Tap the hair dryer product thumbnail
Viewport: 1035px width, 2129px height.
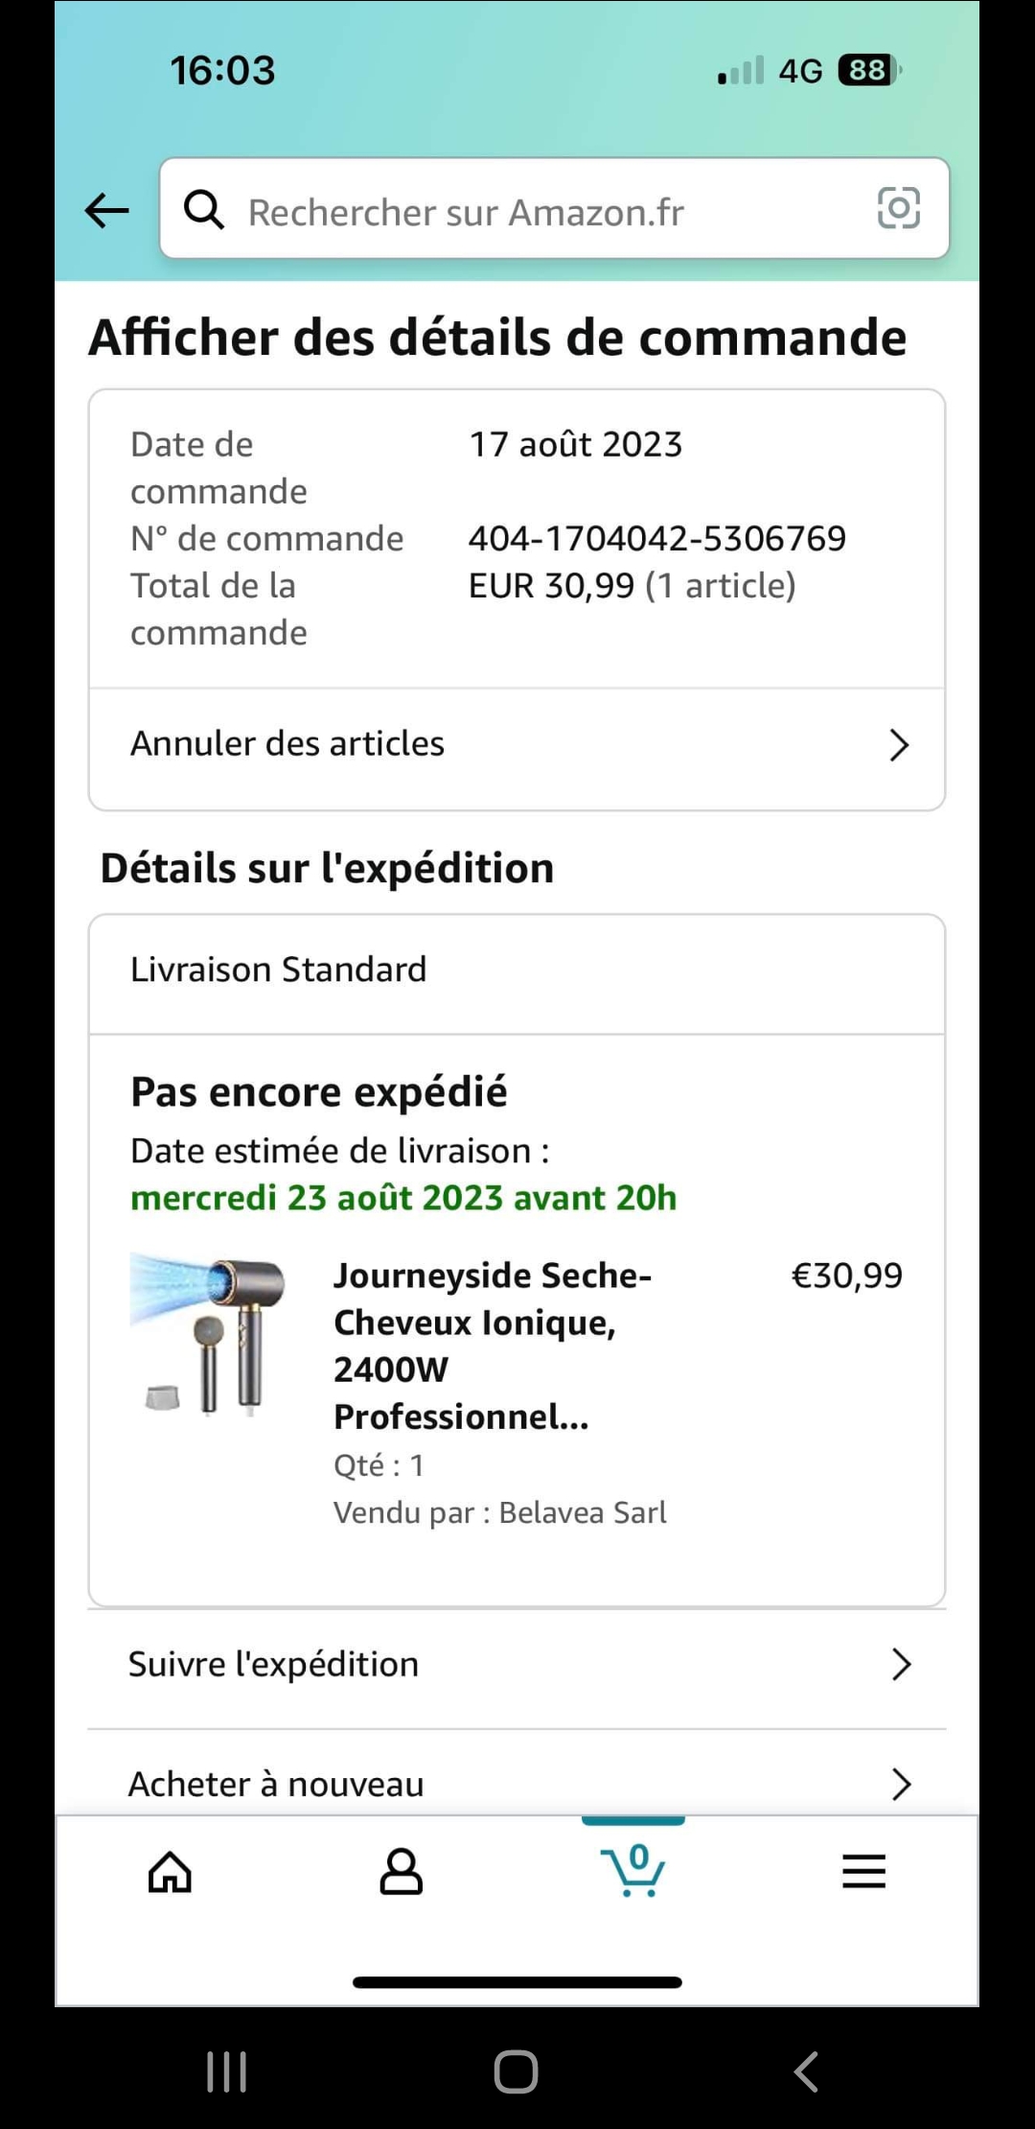point(209,1333)
